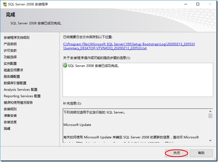
Task: Select the 实例配置 step
Action: click(x=10, y=63)
